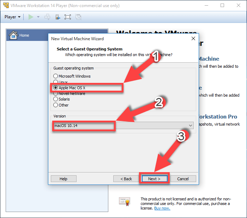Click the Home house icon in library

tap(13, 35)
